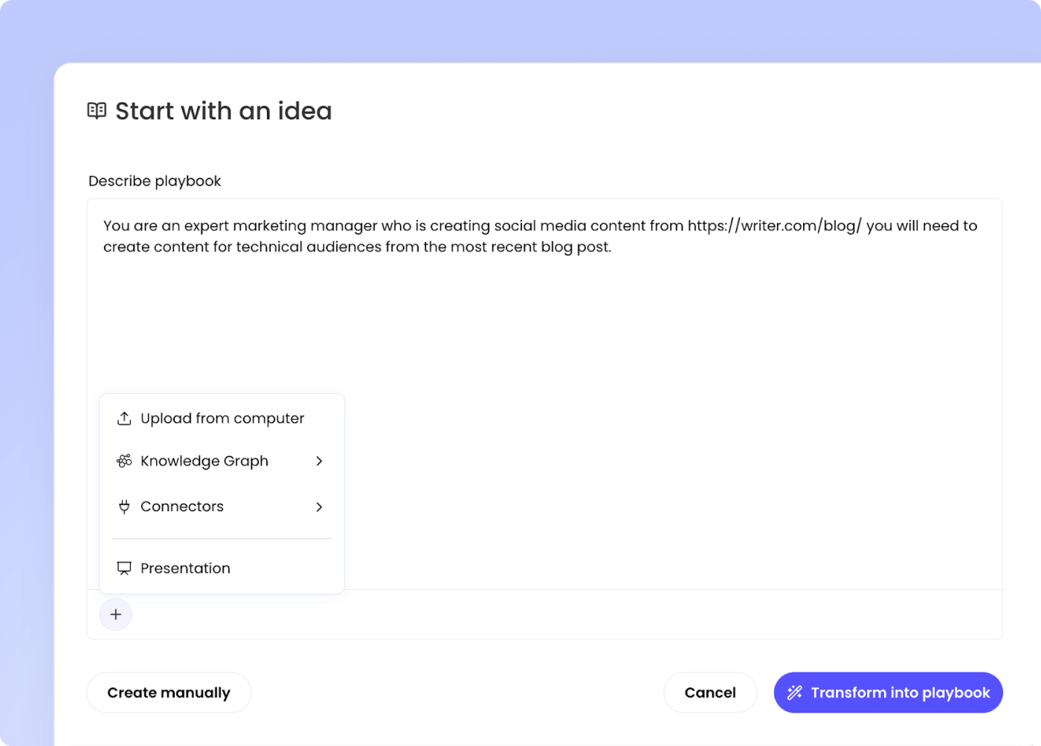
Task: Click the upload arrow icon
Action: tap(124, 418)
